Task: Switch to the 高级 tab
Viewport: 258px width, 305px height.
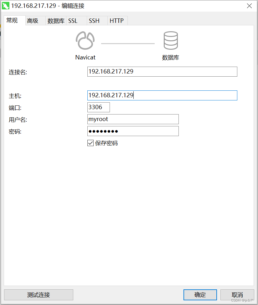Action: coord(34,21)
